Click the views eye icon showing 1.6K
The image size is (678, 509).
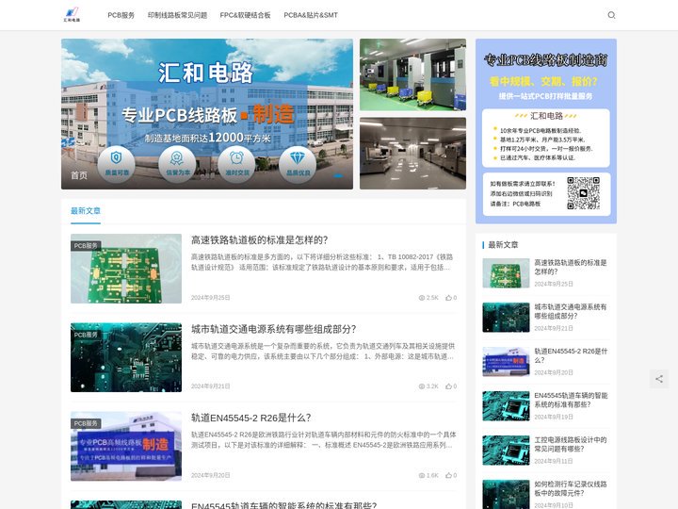422,475
